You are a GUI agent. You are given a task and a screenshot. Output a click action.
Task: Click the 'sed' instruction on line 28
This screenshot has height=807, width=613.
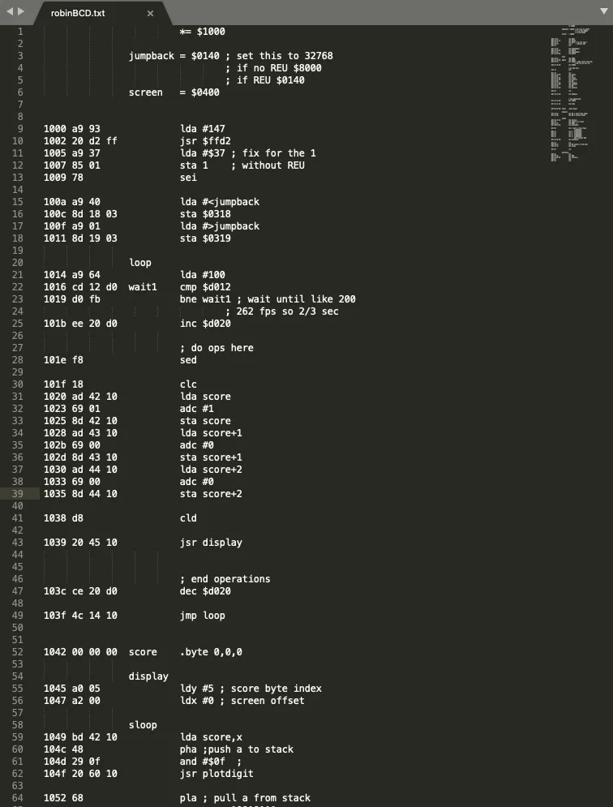(x=188, y=360)
